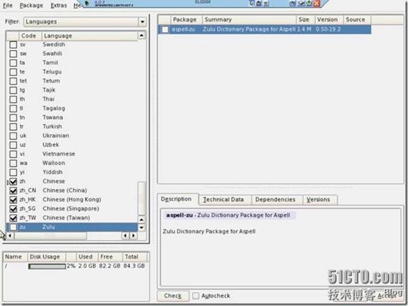Enable the Autocheck checkbox
The image size is (408, 306).
point(196,296)
